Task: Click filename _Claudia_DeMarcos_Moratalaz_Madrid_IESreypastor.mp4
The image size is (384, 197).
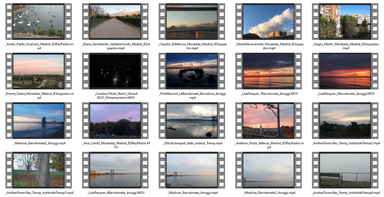Action: [192, 46]
